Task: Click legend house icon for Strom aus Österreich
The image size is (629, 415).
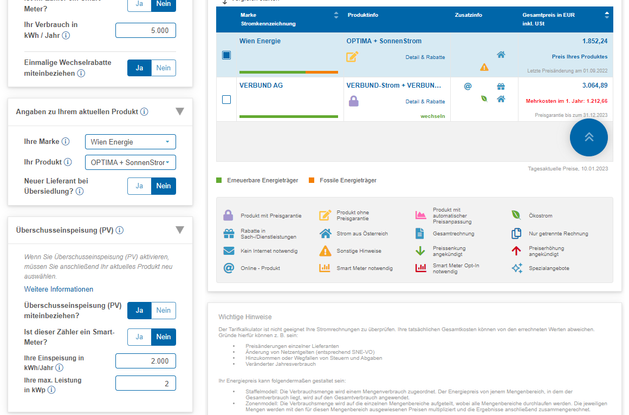Action: (325, 234)
